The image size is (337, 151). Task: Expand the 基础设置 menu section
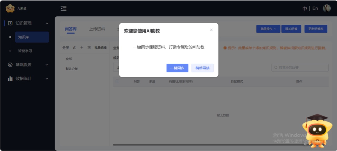47,65
